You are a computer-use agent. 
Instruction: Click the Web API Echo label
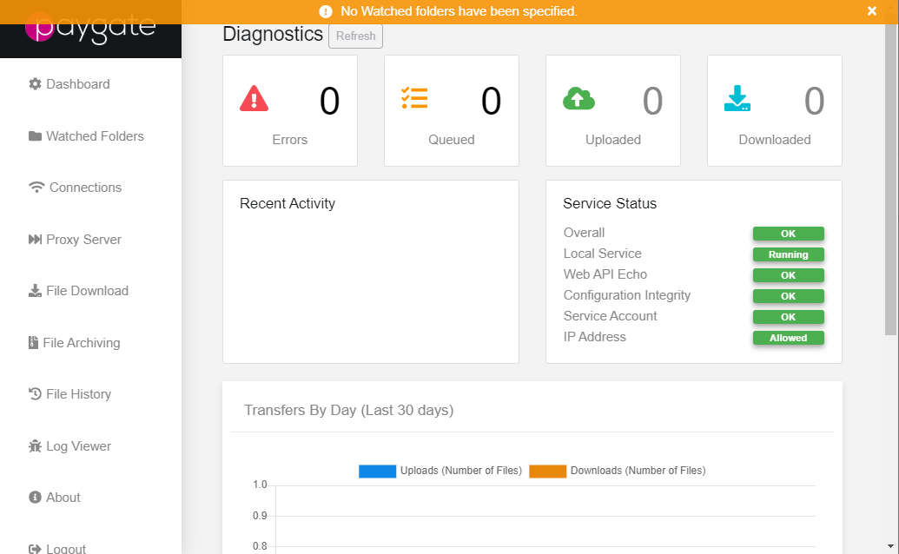605,274
